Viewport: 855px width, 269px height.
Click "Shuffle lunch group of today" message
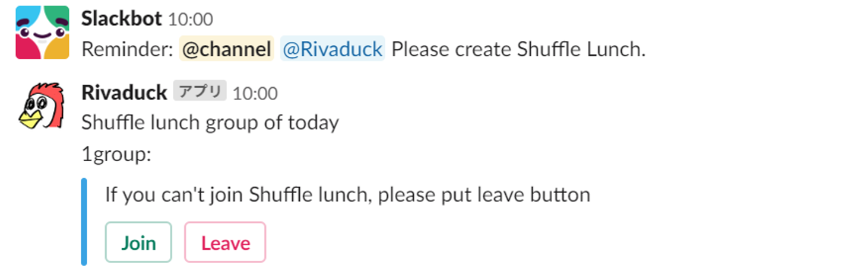tap(210, 123)
